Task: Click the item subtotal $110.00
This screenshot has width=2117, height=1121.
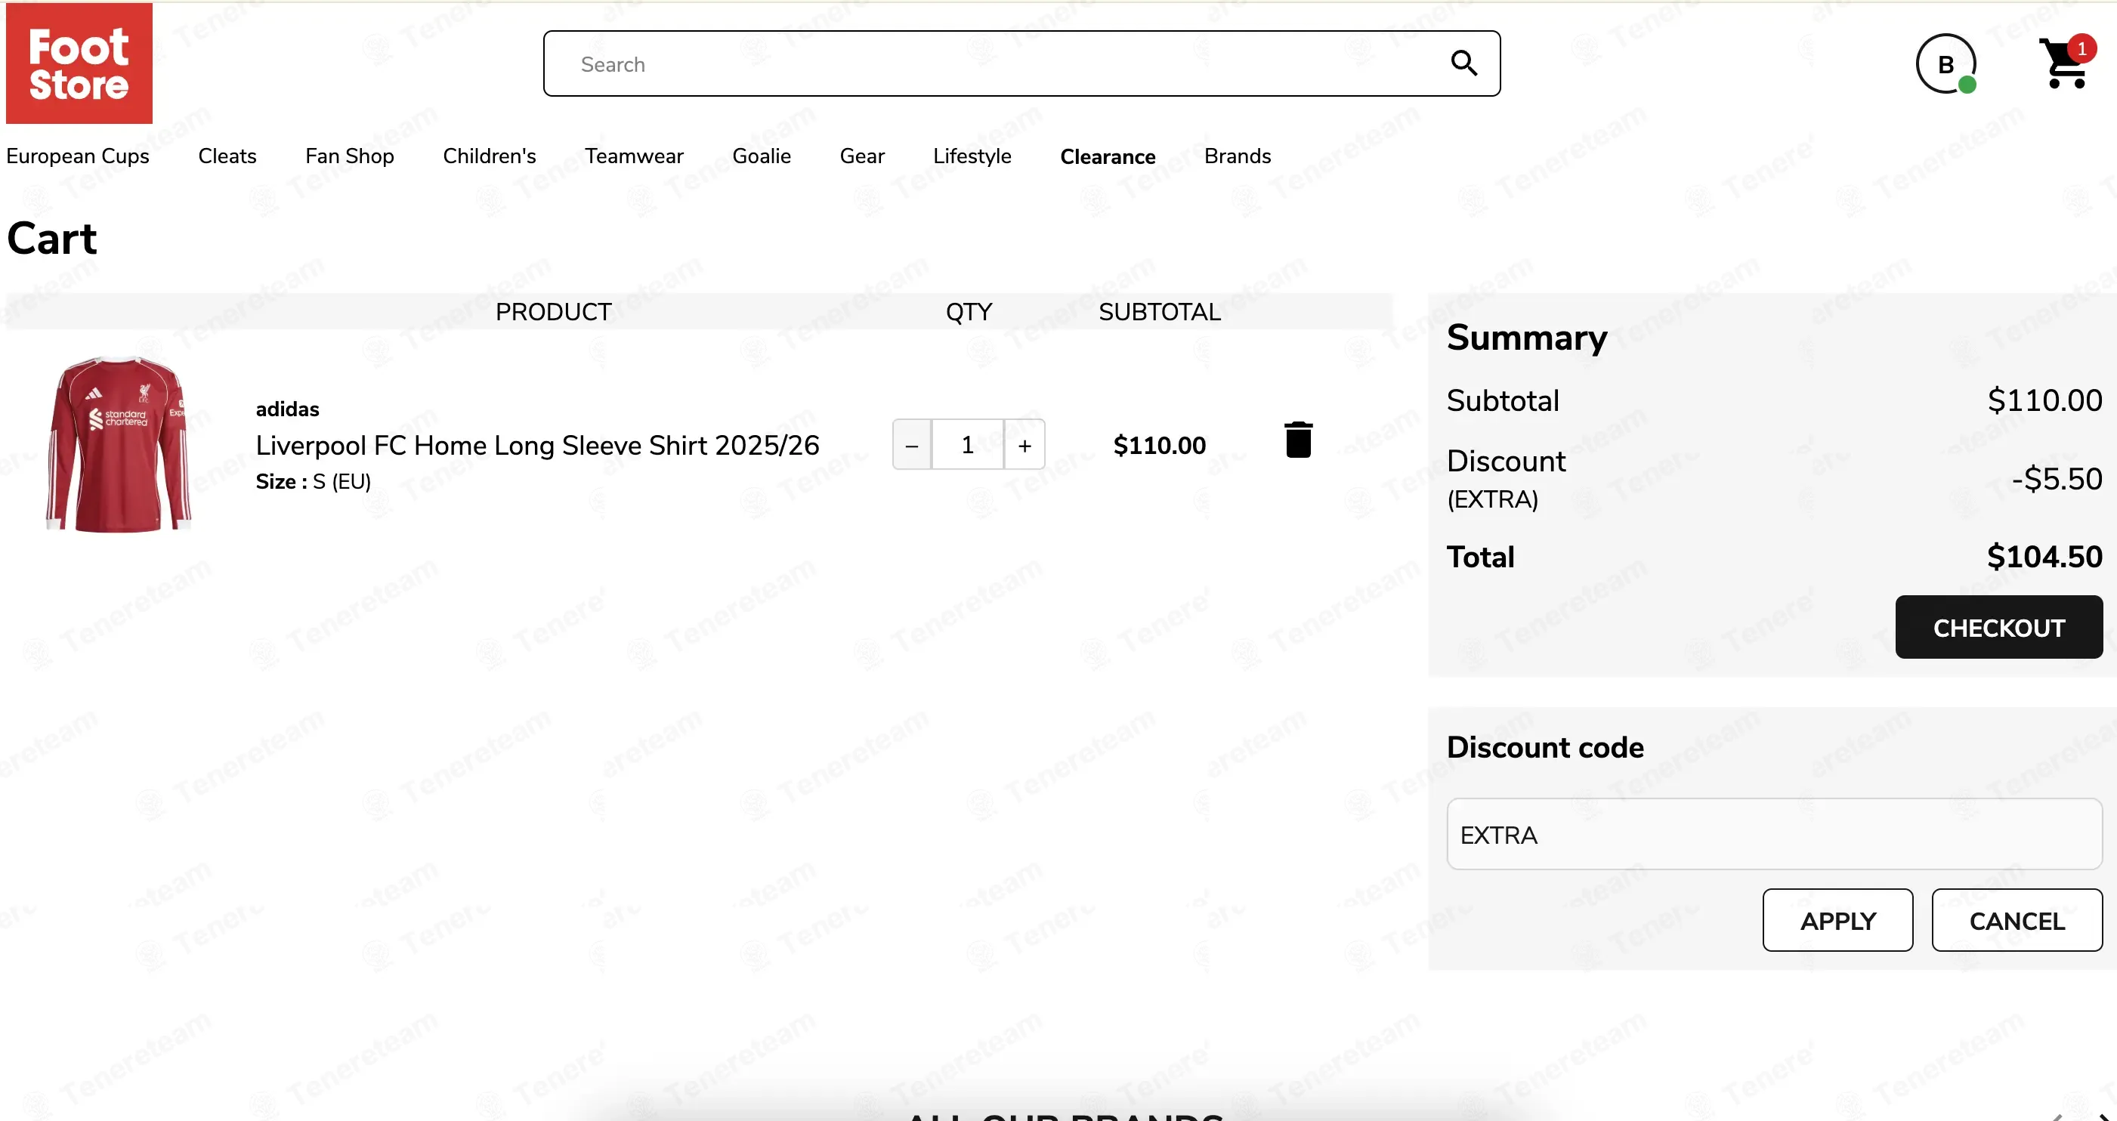Action: 1160,446
